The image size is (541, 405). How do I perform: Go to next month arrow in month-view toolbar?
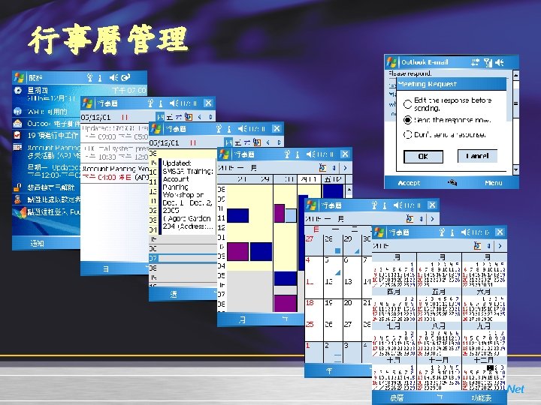coord(432,219)
